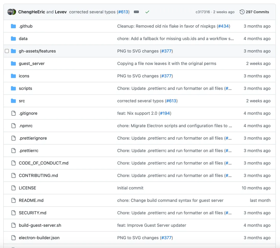
Task: Open the 'Initial commit' message for LICENSE
Action: point(130,188)
